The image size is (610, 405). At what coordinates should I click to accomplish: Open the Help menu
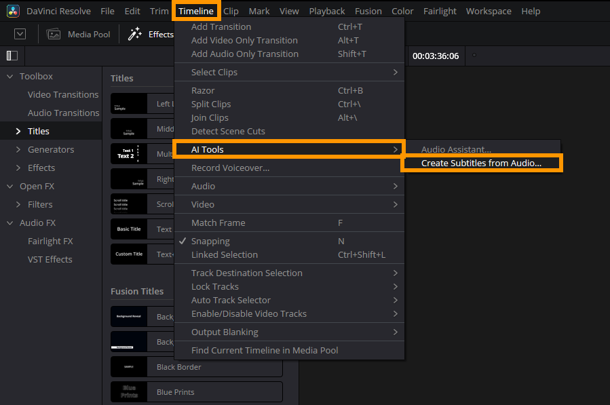point(531,12)
